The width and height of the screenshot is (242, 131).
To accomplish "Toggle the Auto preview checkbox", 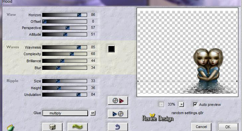I will pos(195,105).
